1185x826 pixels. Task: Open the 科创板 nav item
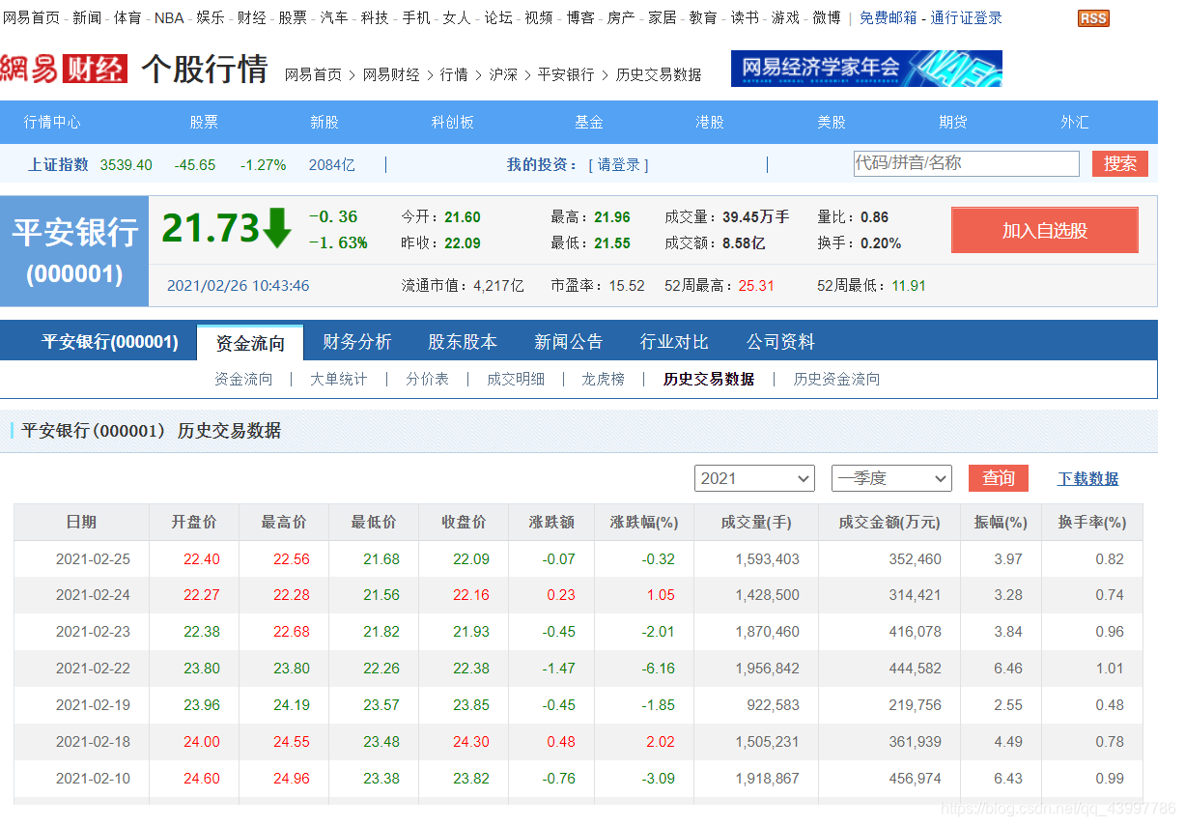click(x=453, y=122)
